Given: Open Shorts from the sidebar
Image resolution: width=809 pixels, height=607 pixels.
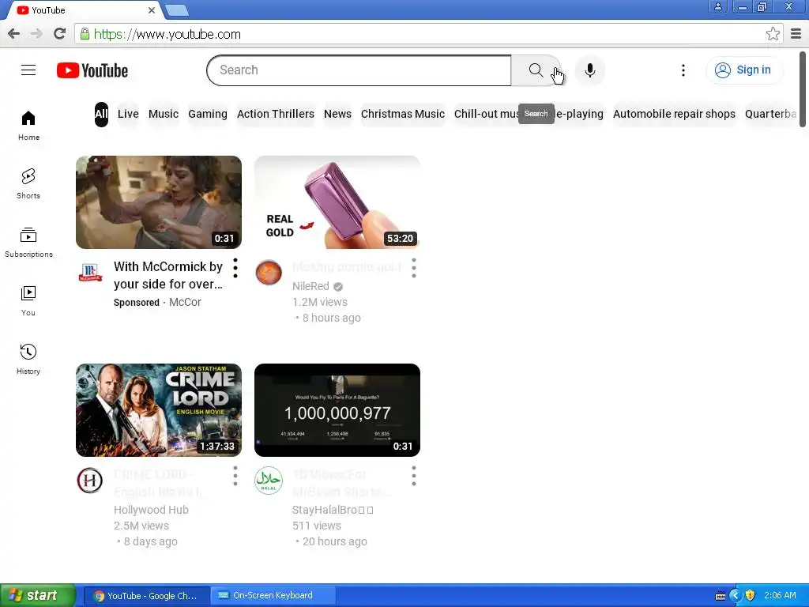Looking at the screenshot, I should (28, 183).
